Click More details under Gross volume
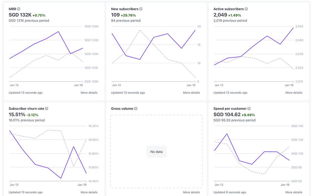The width and height of the screenshot is (312, 196). pyautogui.click(x=192, y=193)
